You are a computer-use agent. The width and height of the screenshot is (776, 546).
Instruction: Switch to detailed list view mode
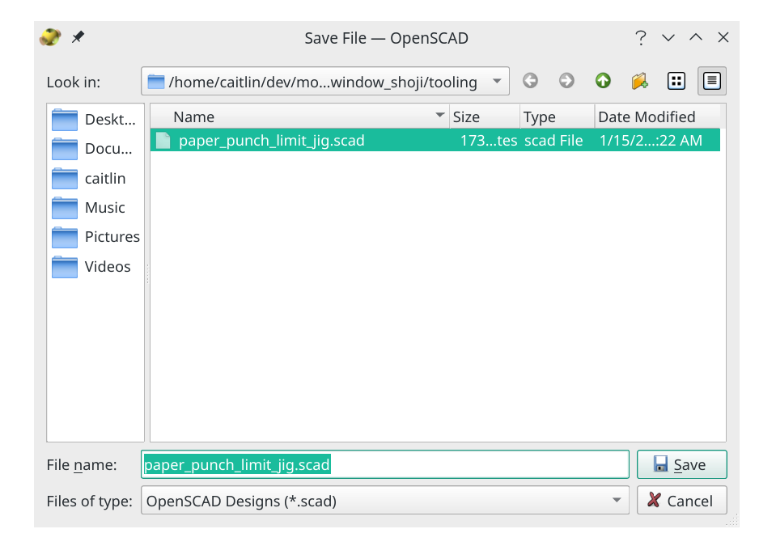tap(711, 81)
